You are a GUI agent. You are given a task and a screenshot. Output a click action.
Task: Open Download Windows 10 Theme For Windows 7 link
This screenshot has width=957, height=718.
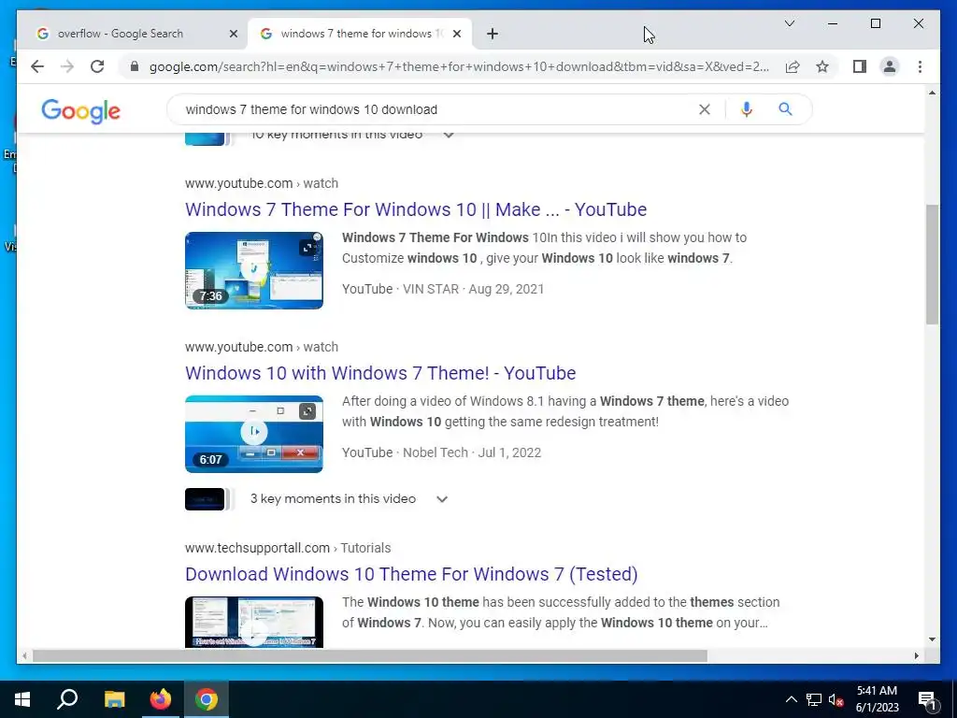(x=411, y=574)
